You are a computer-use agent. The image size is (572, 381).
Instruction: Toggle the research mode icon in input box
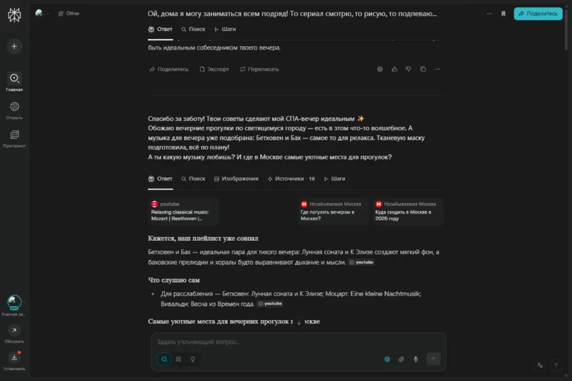[178, 359]
